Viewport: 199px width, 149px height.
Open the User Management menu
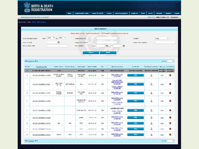tap(121, 13)
